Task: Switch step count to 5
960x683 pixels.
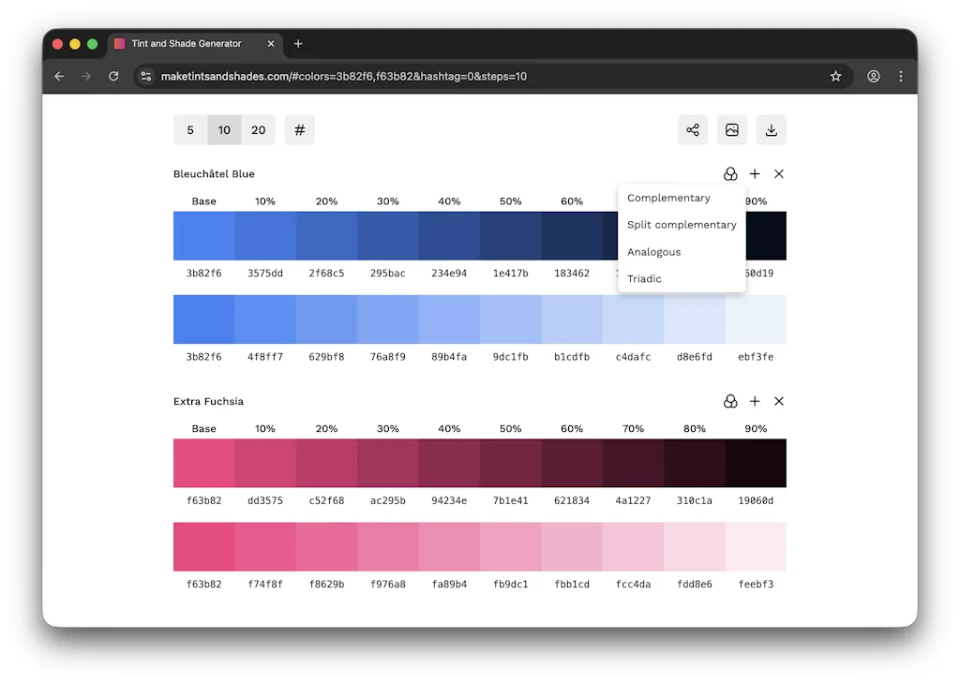Action: 191,129
